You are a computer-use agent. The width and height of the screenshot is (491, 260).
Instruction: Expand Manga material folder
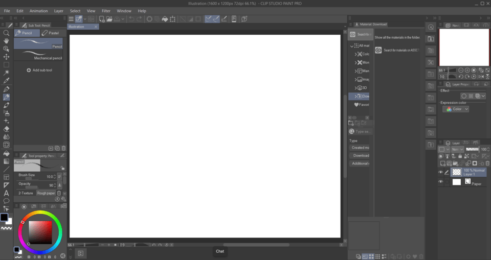(x=356, y=71)
